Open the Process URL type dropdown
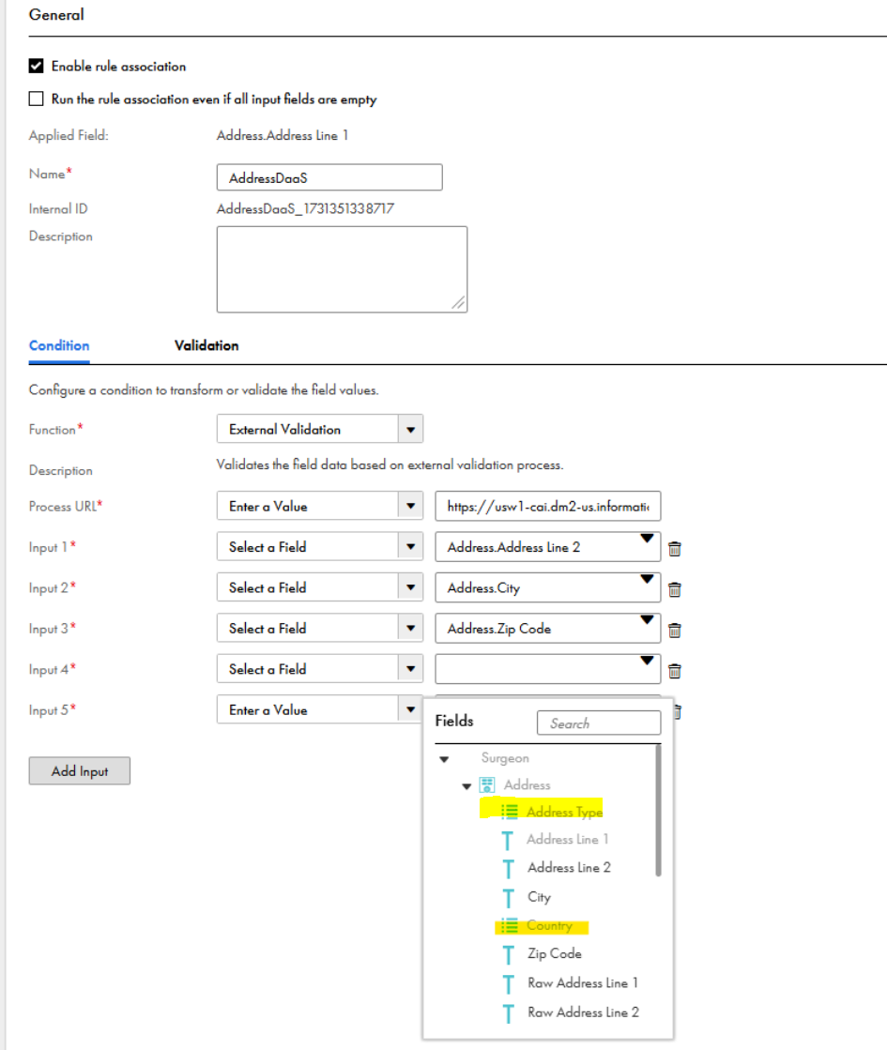The image size is (887, 1050). click(411, 507)
